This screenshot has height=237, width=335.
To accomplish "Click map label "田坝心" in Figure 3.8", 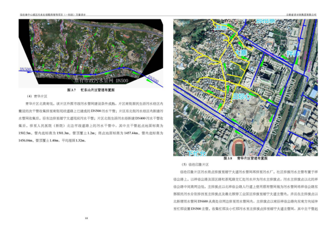I will point(242,96).
